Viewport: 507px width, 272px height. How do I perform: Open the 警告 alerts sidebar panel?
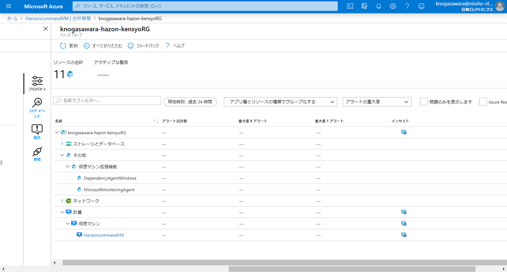coord(37,132)
